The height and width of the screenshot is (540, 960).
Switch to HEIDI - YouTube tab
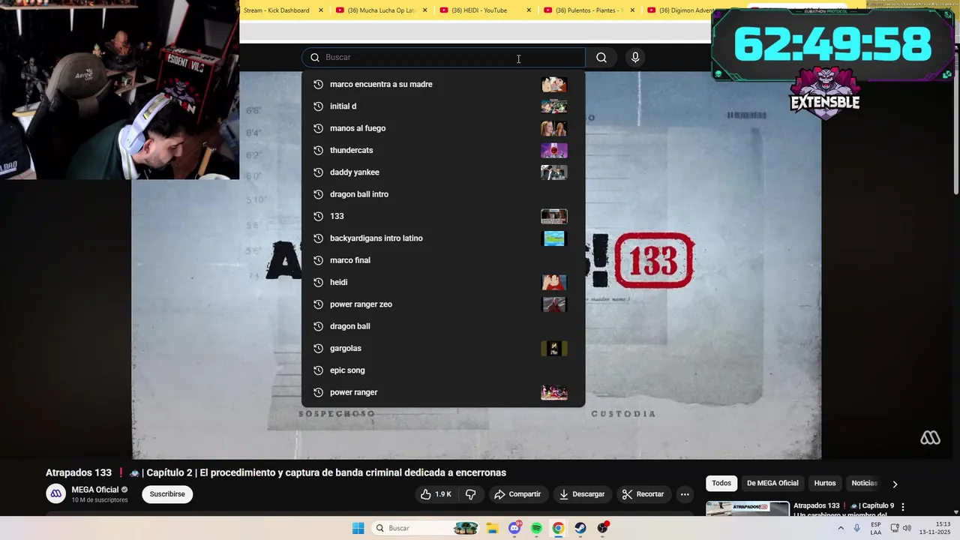tap(485, 10)
